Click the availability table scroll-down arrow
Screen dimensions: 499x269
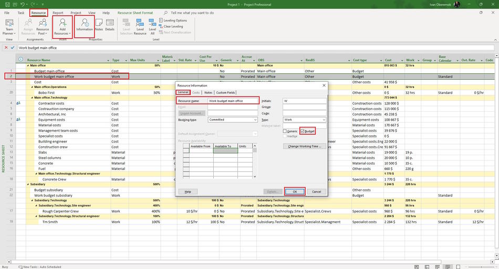coord(255,176)
